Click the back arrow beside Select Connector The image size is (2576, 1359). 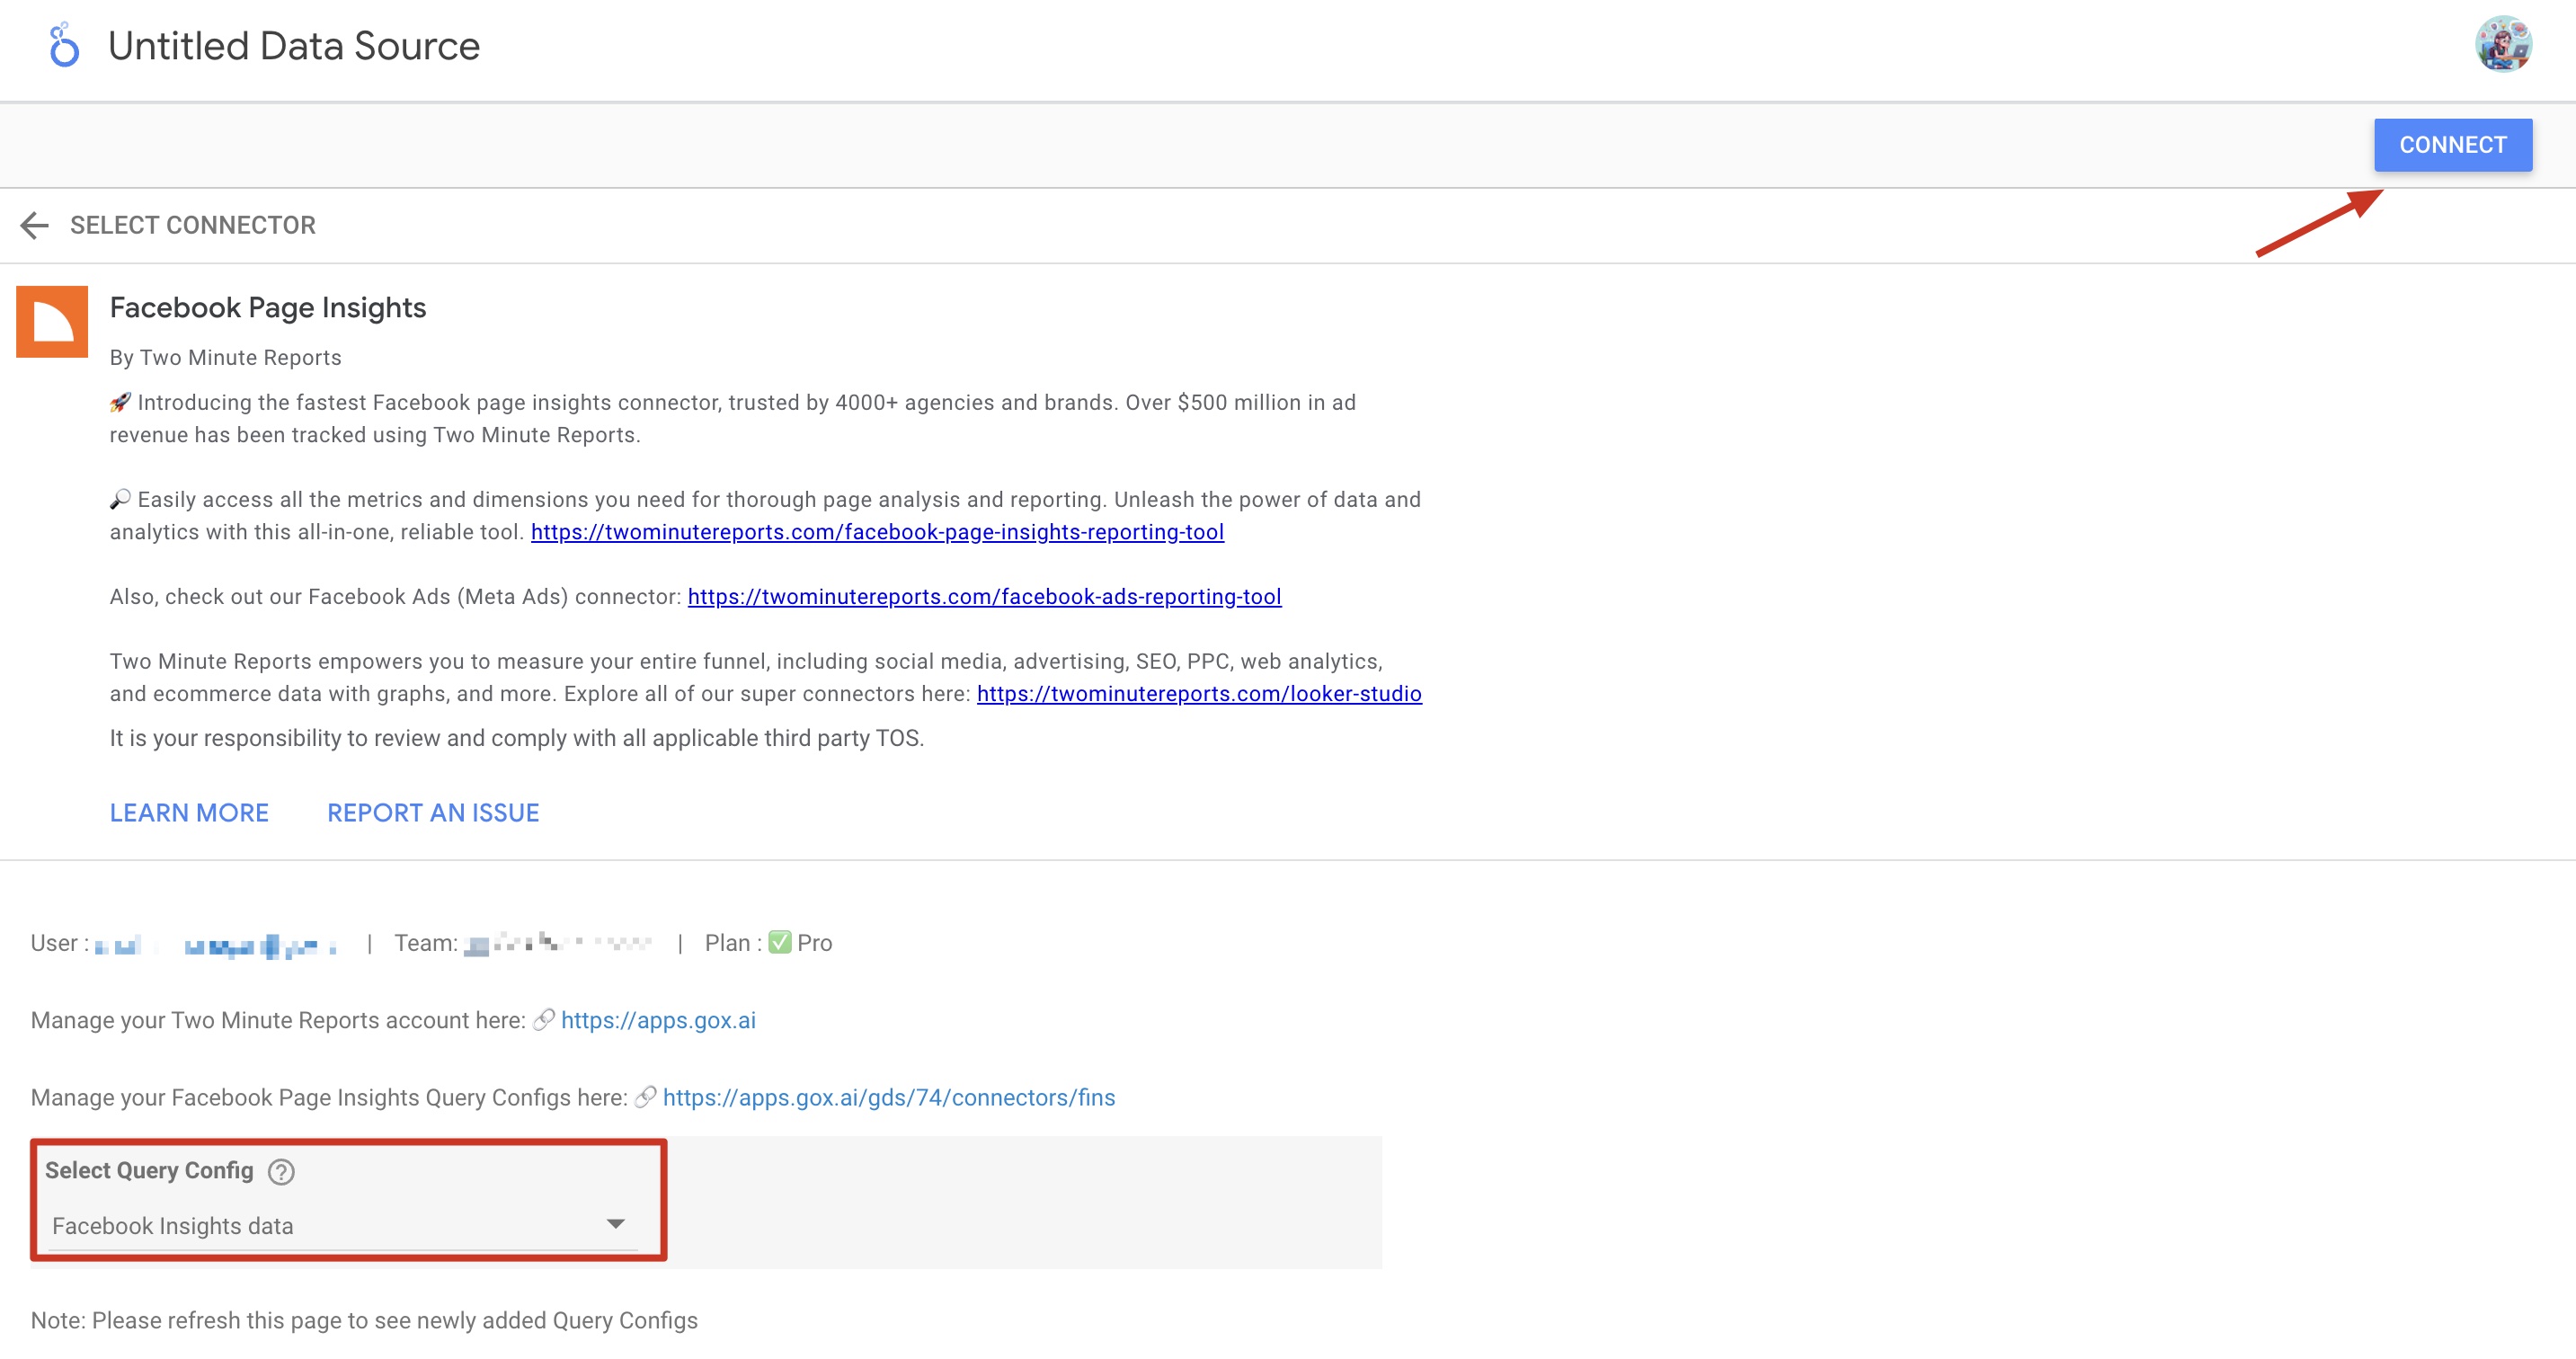pos(35,225)
